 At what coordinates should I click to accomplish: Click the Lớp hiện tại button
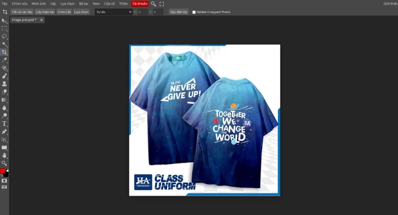point(45,12)
